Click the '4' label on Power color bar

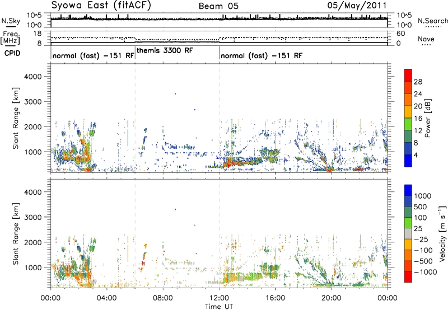click(416, 156)
